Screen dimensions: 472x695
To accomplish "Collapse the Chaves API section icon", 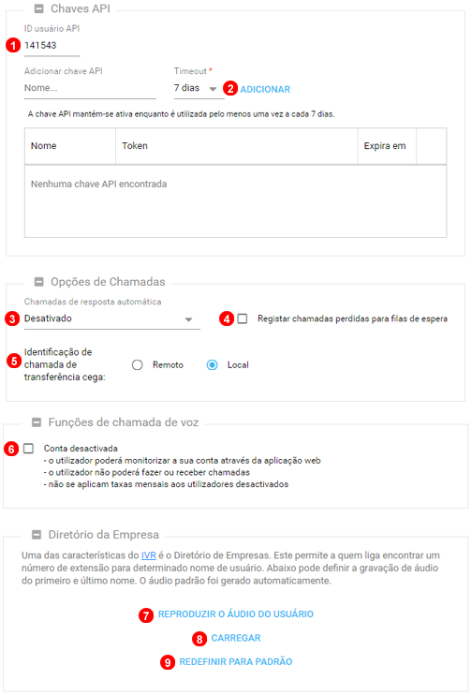I will click(39, 8).
